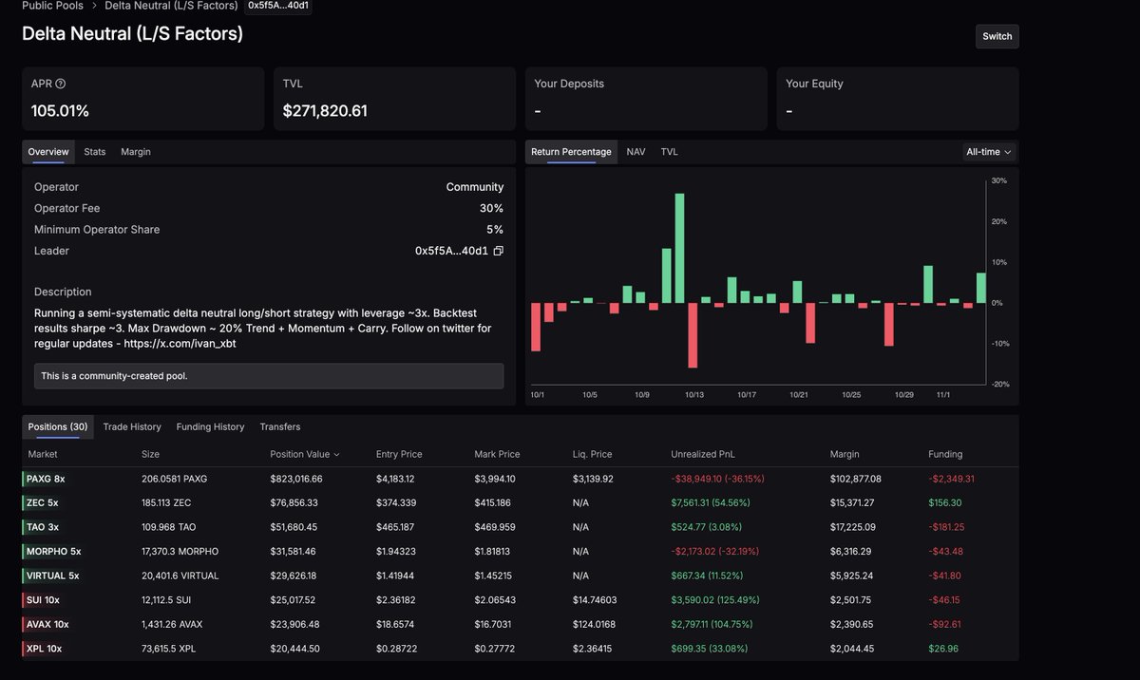Open the All-time range dropdown
The width and height of the screenshot is (1140, 680).
point(989,152)
